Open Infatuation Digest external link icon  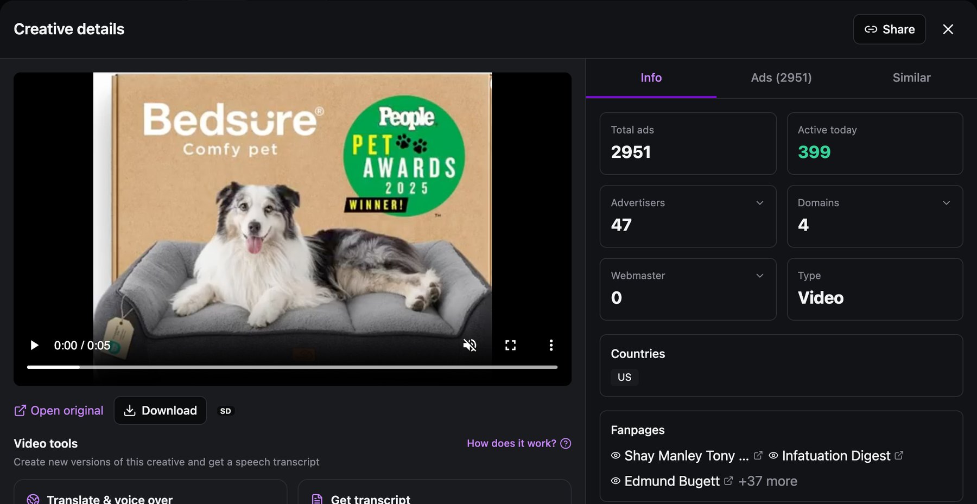(x=899, y=456)
